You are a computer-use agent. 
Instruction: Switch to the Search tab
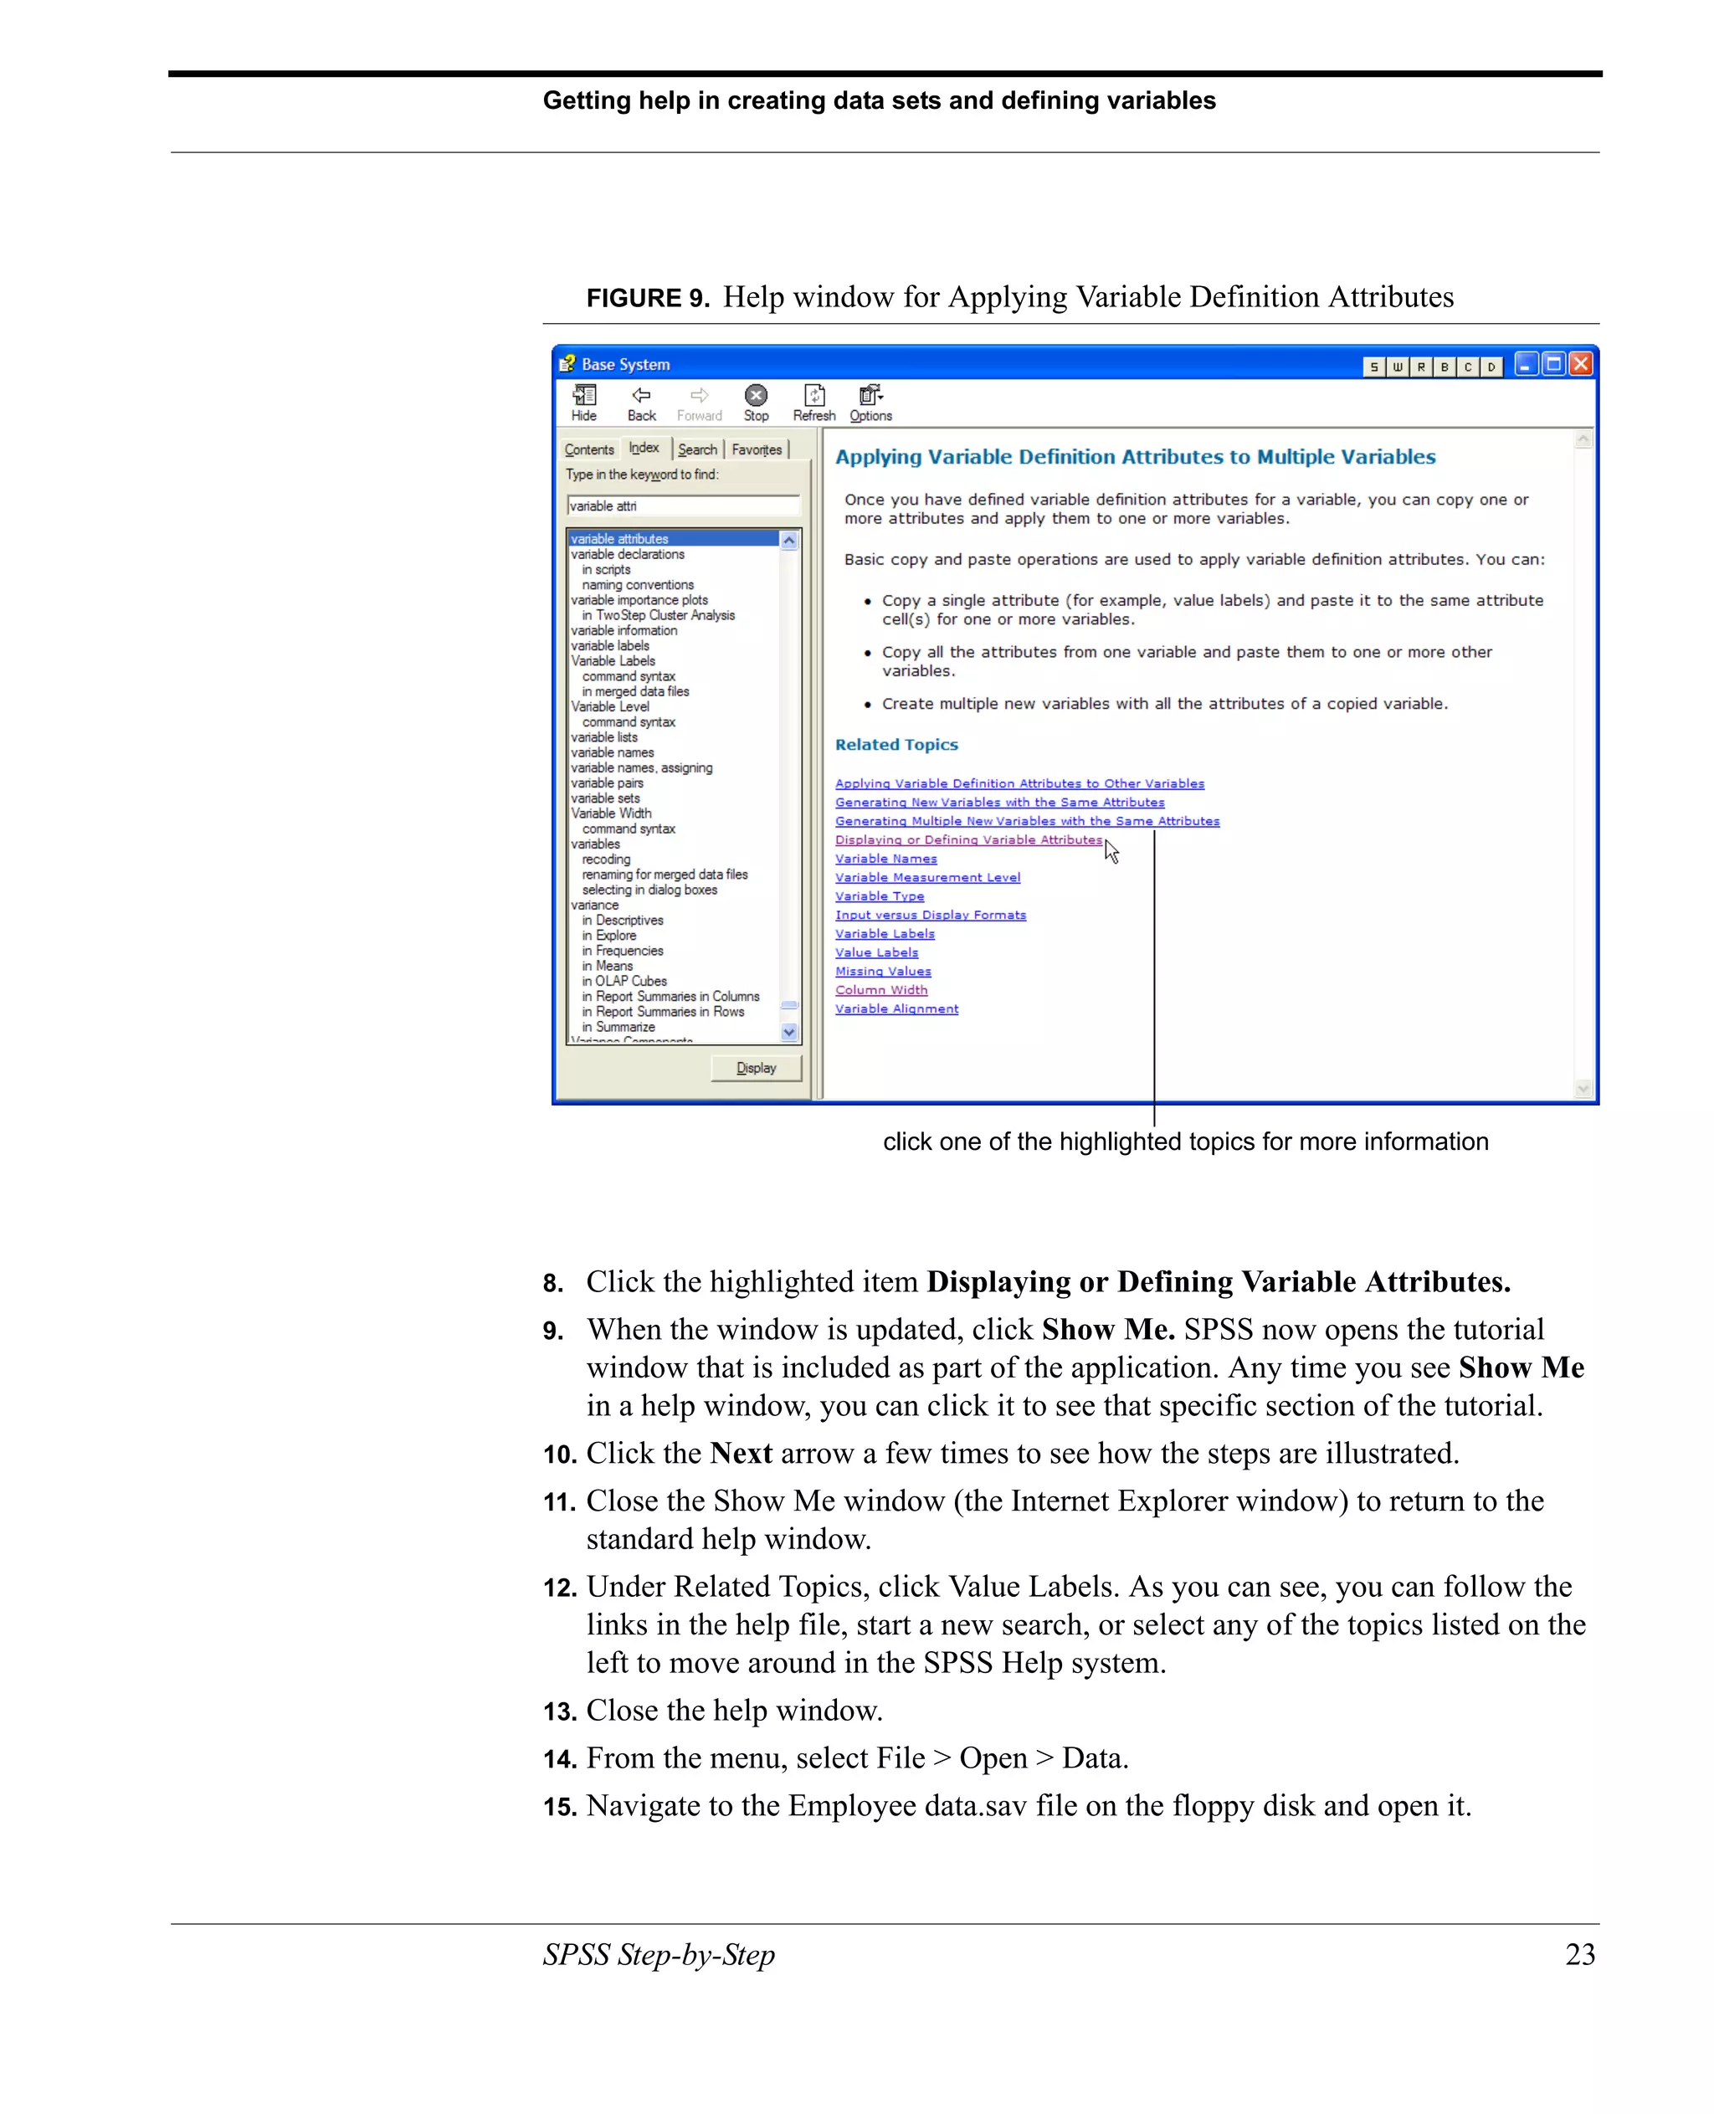point(697,449)
